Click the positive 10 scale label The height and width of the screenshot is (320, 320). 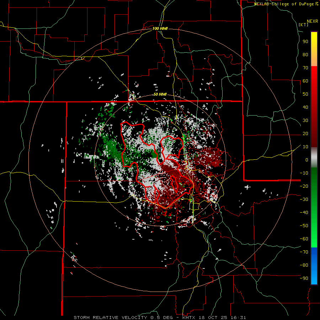(x=305, y=147)
